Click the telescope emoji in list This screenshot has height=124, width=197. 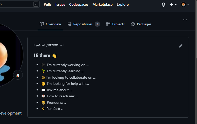pos(43,65)
